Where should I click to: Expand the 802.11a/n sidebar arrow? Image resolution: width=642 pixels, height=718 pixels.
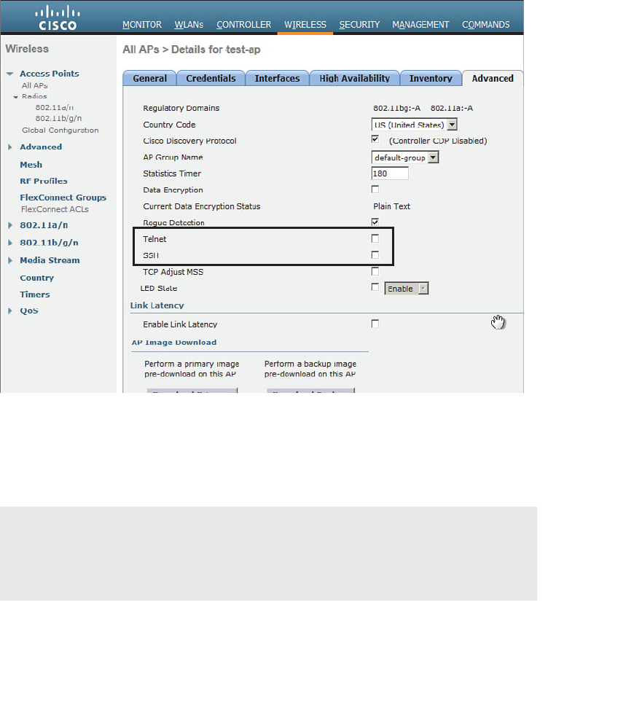coord(10,225)
